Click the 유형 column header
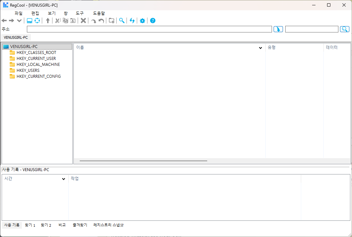The height and width of the screenshot is (237, 352). click(295, 47)
